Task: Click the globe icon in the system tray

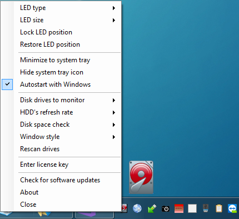Action: pos(137,208)
